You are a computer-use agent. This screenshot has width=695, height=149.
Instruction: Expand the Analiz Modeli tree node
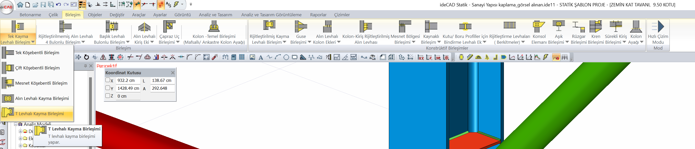(16, 124)
